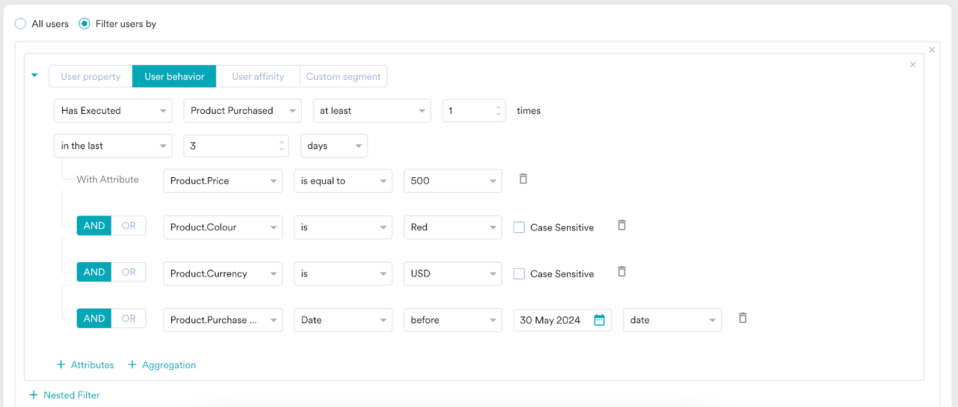Enable Case Sensitive for Product.Colour
This screenshot has width=958, height=407.
(519, 227)
